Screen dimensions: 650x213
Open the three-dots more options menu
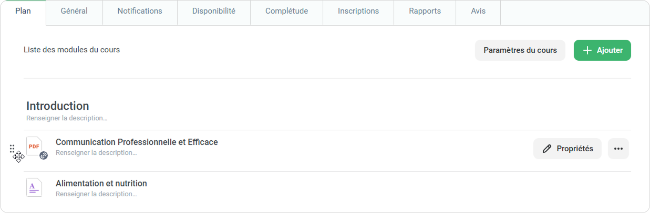tap(618, 149)
